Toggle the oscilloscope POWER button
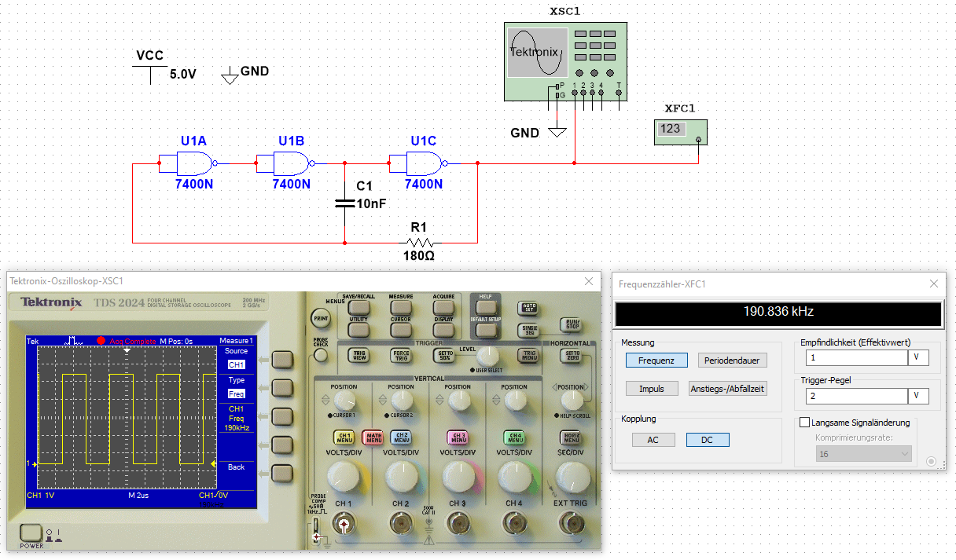956x560 pixels. click(x=32, y=533)
